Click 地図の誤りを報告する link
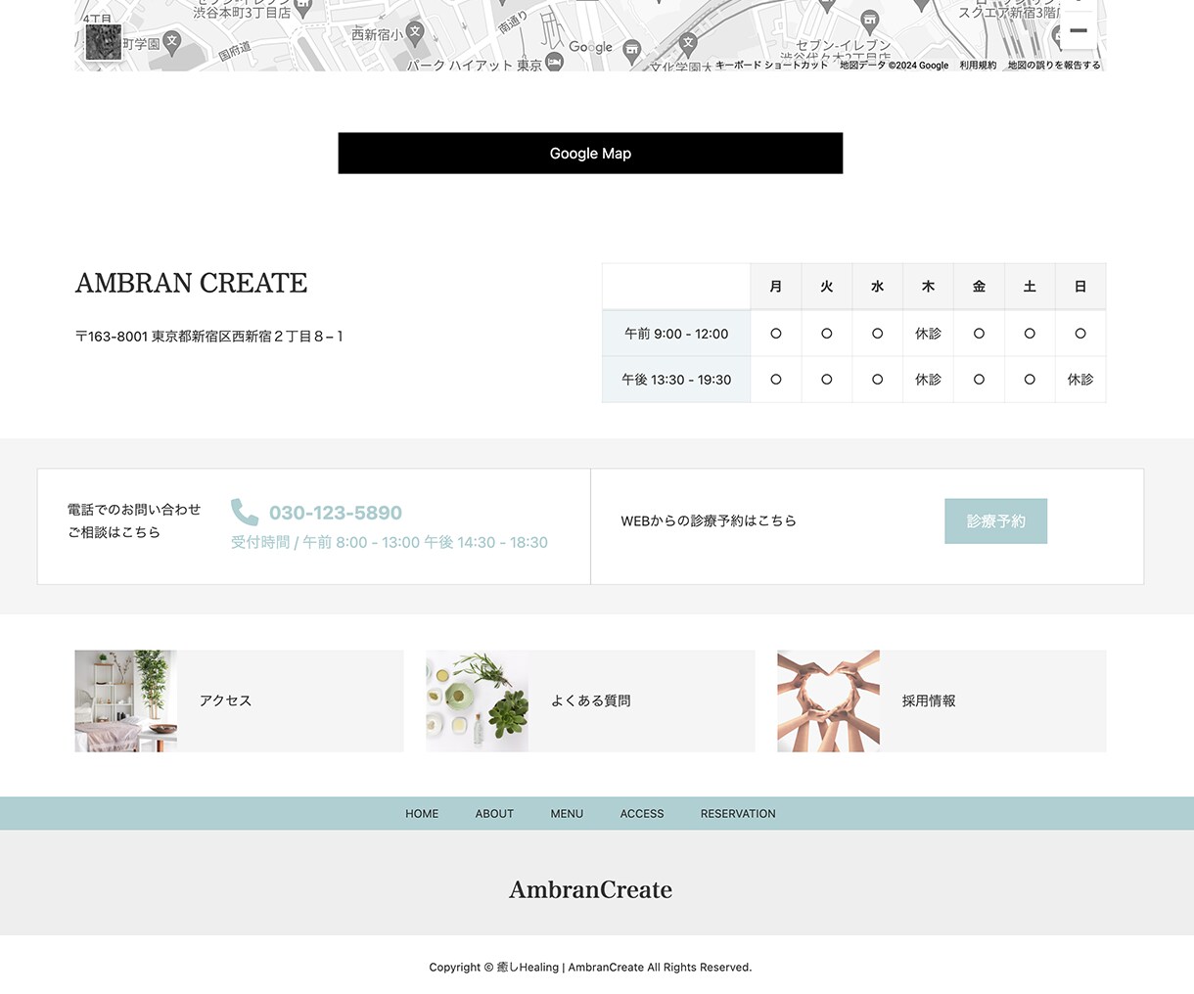This screenshot has height=994, width=1194. point(1054,65)
